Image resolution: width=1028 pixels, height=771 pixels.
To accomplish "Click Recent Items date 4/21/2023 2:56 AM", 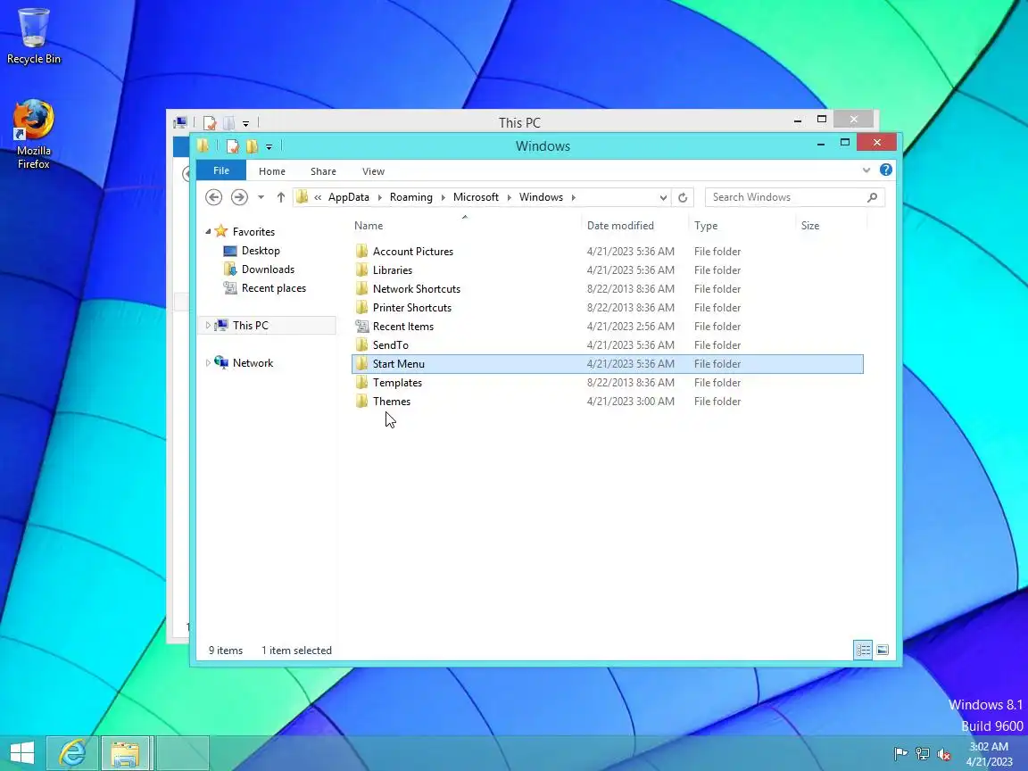I will pyautogui.click(x=630, y=326).
